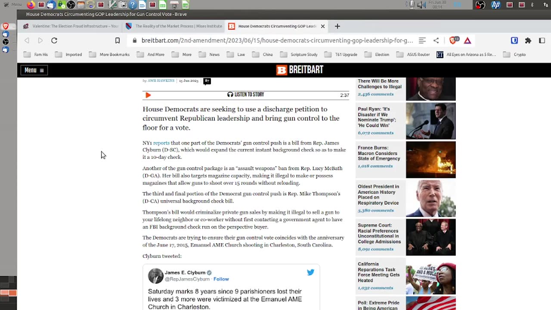Open a new browser tab
551x310 pixels.
(337, 26)
